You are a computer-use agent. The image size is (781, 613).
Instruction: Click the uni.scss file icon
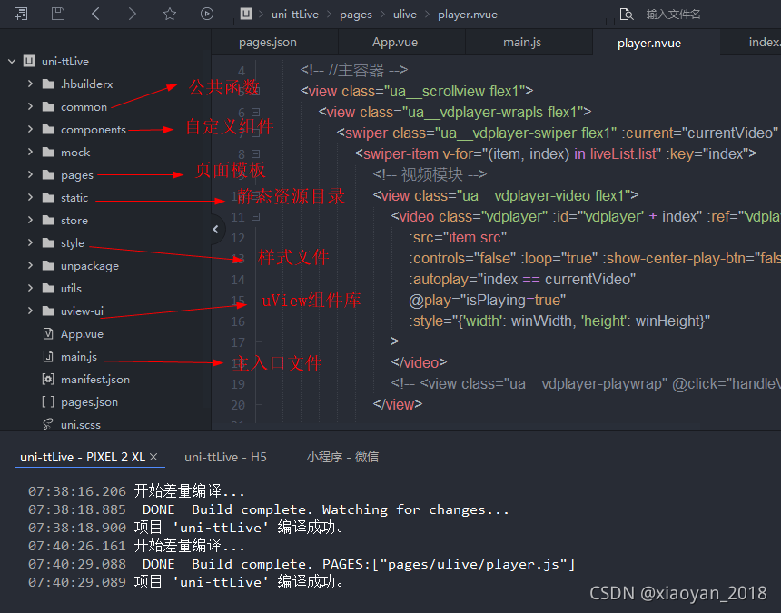pos(48,424)
